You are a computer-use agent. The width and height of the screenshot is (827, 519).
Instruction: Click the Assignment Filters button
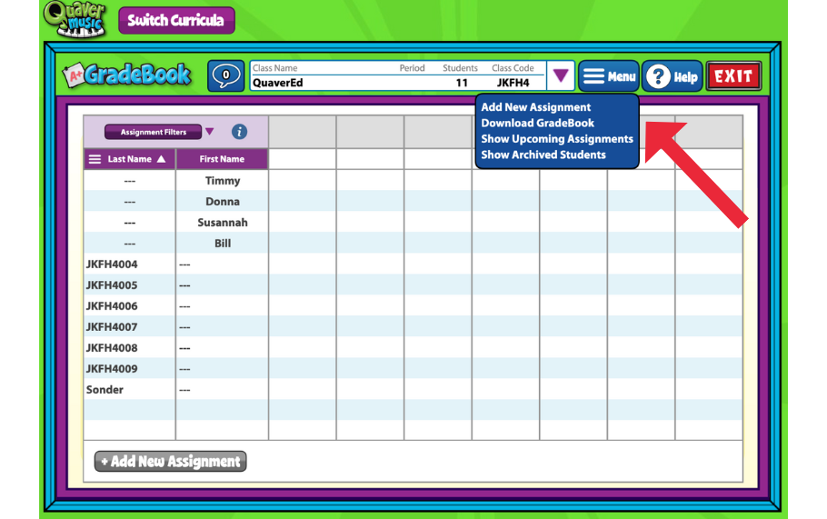click(153, 132)
